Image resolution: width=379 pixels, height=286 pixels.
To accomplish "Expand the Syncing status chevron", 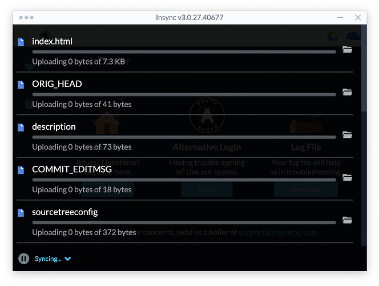I will pyautogui.click(x=68, y=259).
